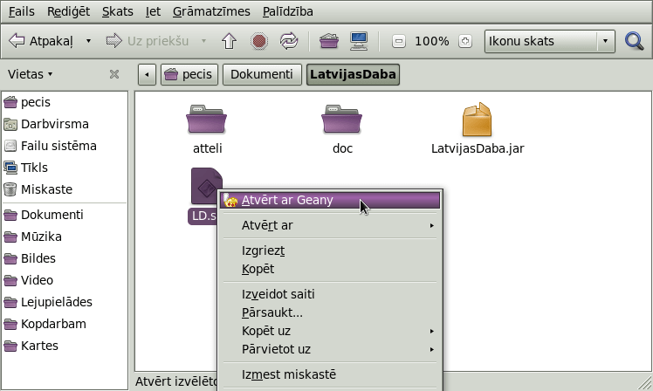Viewport: 653px width, 391px height.
Task: Select Failu sistēma in the sidebar
Action: [65, 146]
